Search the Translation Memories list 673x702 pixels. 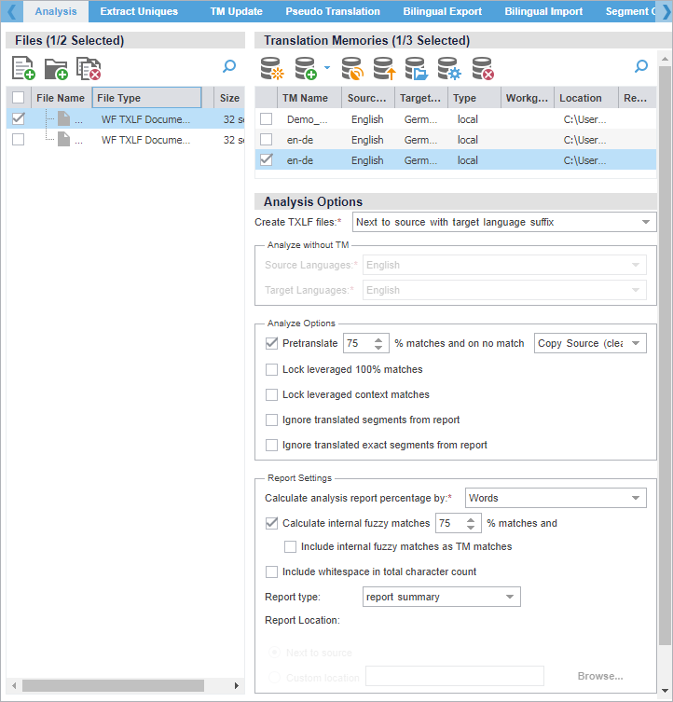click(640, 67)
